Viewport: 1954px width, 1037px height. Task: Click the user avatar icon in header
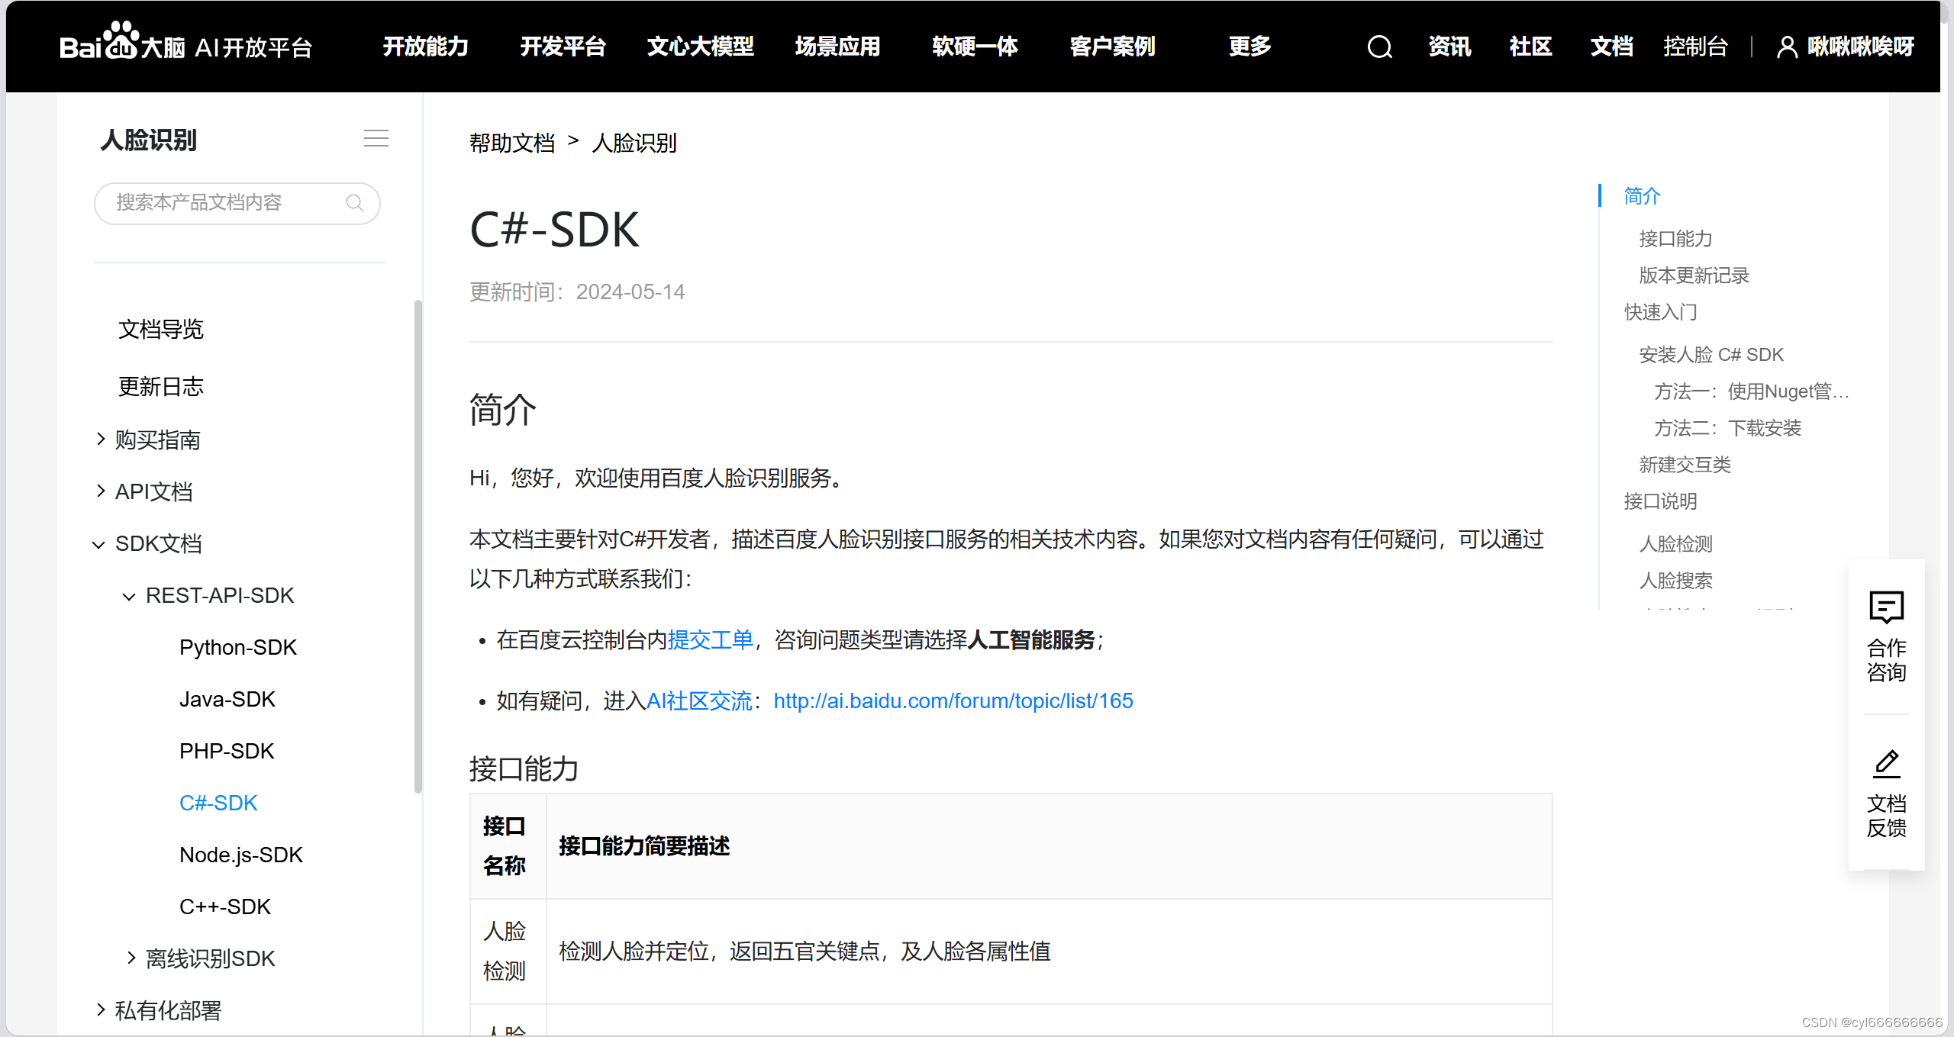pyautogui.click(x=1786, y=47)
